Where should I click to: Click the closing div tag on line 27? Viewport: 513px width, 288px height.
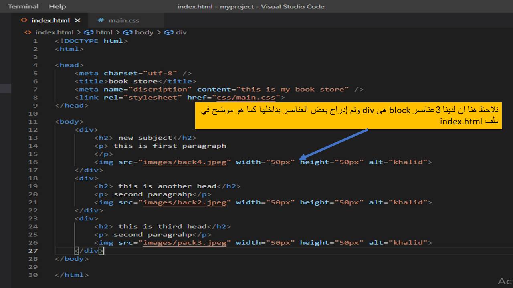pos(89,251)
